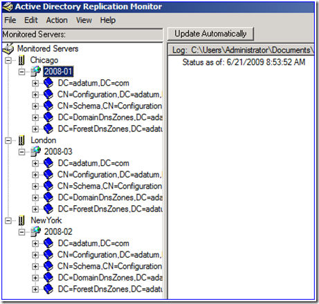Click book icon of DomainDnsZones under 2008-03
The image size is (319, 304).
pyautogui.click(x=48, y=198)
